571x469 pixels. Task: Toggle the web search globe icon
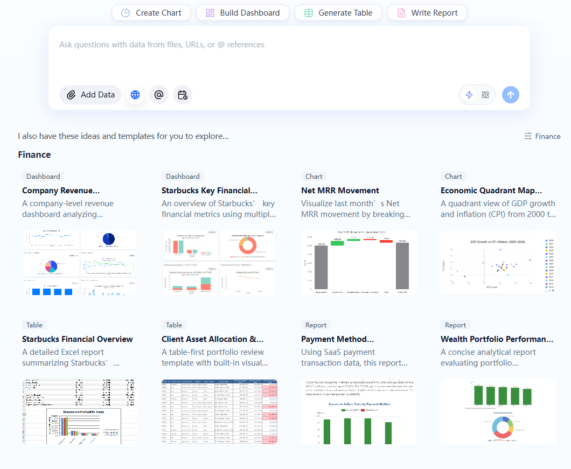[135, 95]
